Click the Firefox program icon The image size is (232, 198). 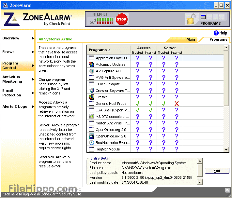92,97
